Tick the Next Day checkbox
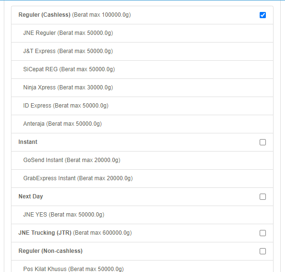Screen dimensions: 285x272 [x=263, y=197]
